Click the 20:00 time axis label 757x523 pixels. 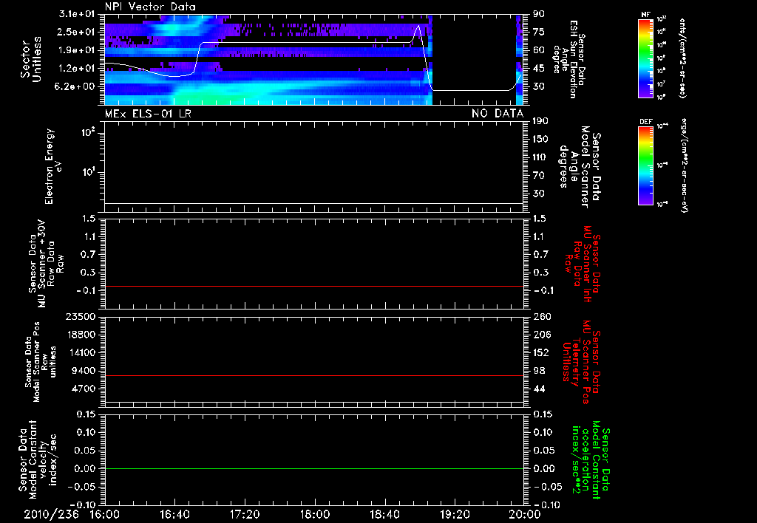(x=525, y=515)
